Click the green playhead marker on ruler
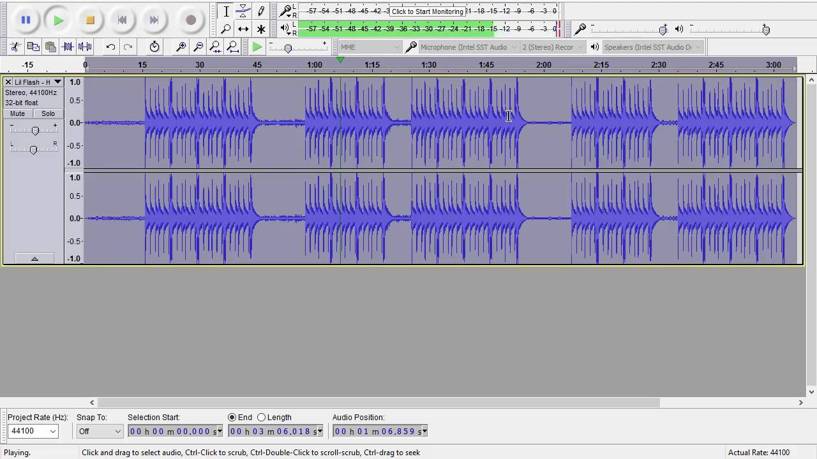817x459 pixels. (341, 60)
